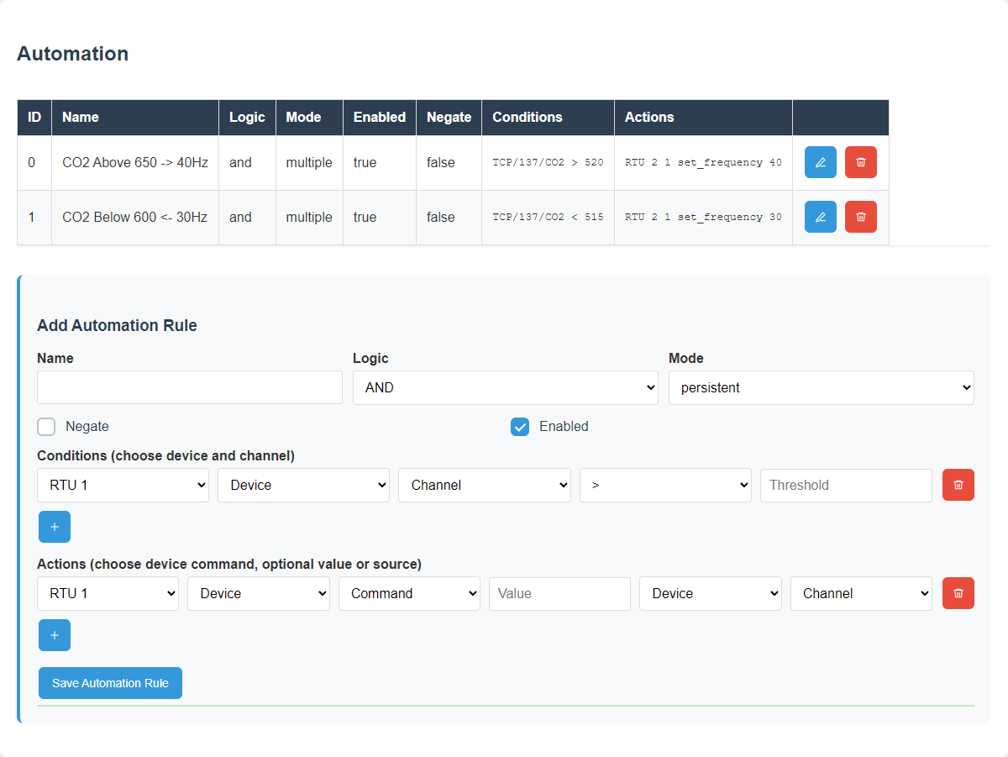The image size is (1008, 757).
Task: Edit the CO2 Below 600 rule
Action: tap(821, 217)
